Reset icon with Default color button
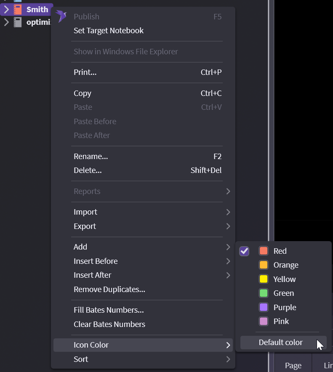Screen dimensions: 333x372 [x=280, y=343]
